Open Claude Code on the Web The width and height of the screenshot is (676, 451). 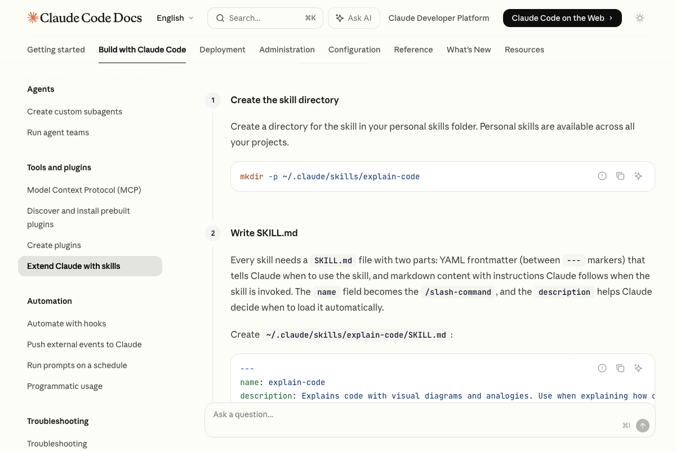coord(562,18)
